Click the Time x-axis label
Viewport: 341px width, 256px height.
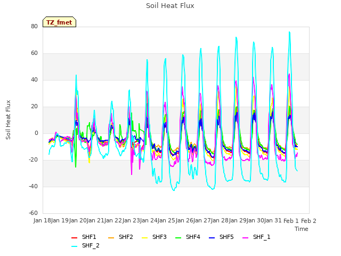coord(302,229)
